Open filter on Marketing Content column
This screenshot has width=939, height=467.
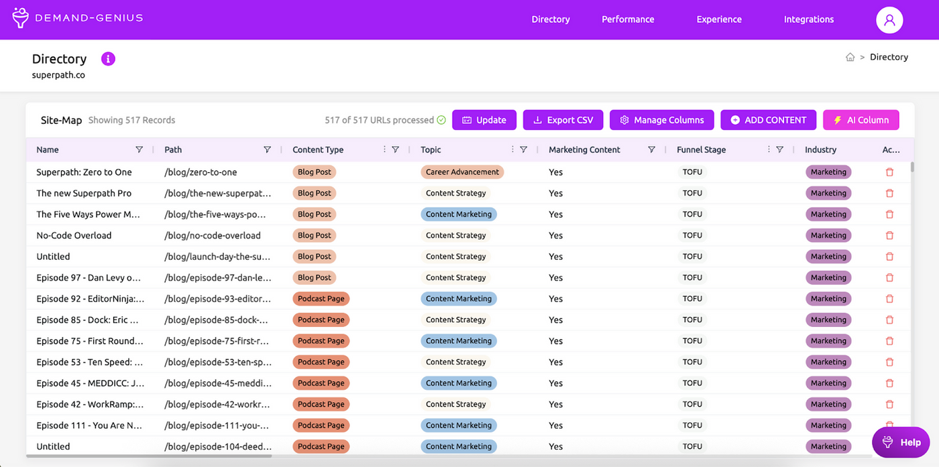651,149
